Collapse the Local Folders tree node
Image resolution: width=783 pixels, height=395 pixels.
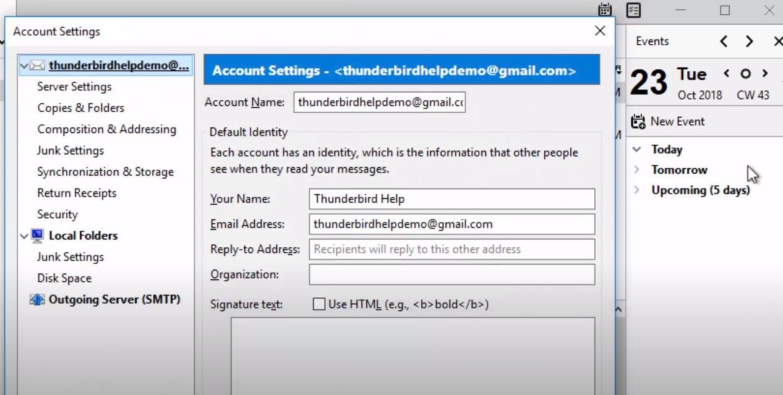pos(24,236)
